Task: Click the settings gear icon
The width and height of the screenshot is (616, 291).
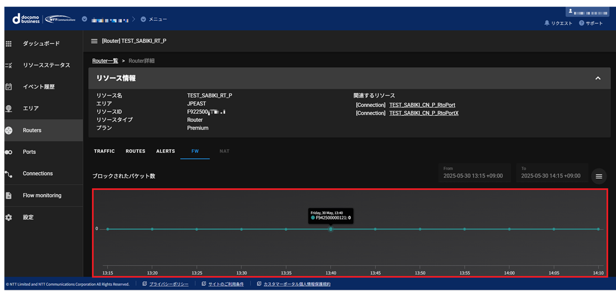Action: pyautogui.click(x=8, y=217)
